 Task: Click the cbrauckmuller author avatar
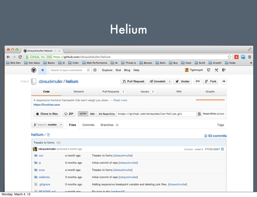[x=35, y=149]
